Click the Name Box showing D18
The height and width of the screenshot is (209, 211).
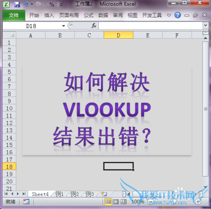pos(31,26)
